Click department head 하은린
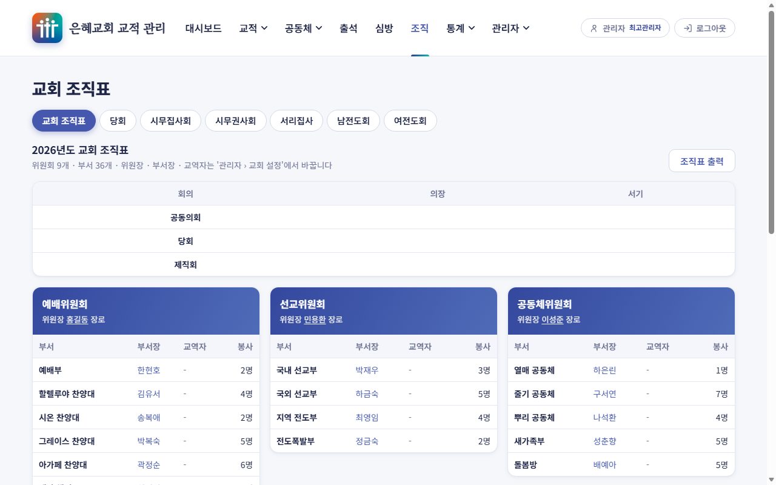Image resolution: width=776 pixels, height=485 pixels. pos(604,370)
